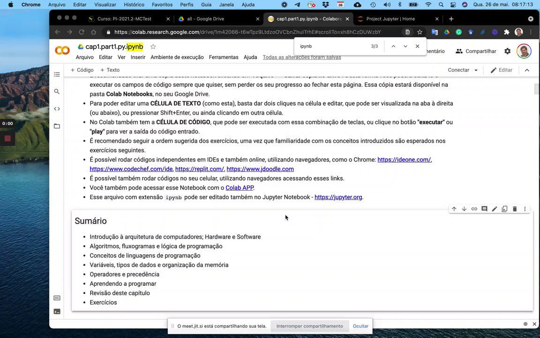Reload the page in Chrome
The height and width of the screenshot is (338, 540).
point(82,32)
